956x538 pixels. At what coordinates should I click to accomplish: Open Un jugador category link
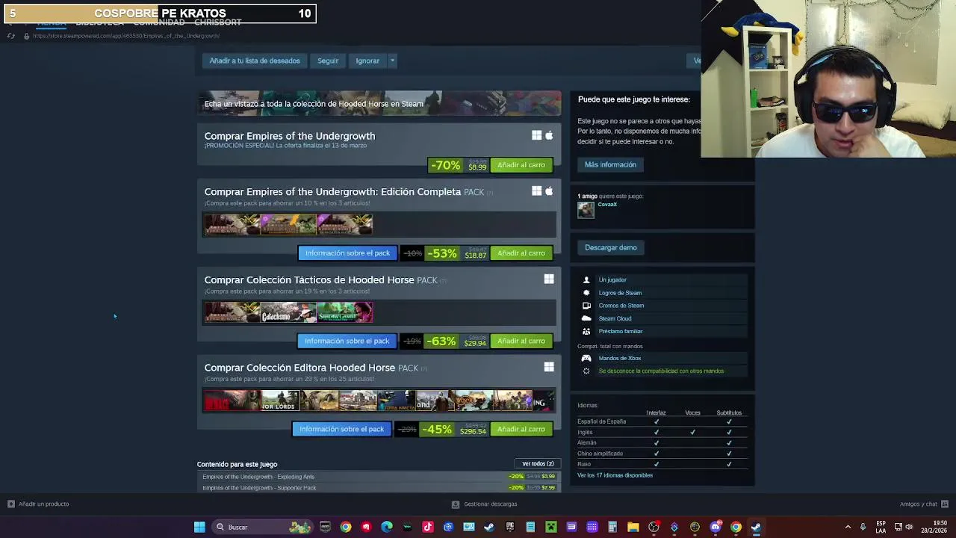pos(612,279)
